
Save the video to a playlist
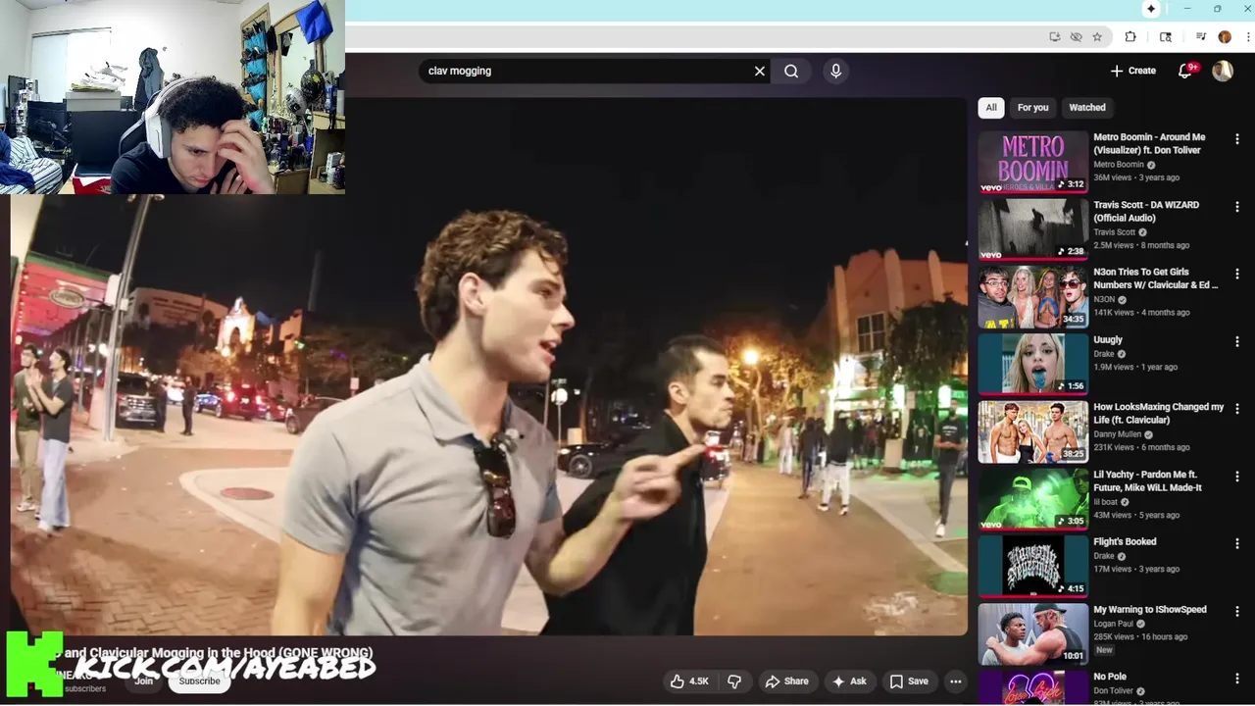click(x=909, y=681)
